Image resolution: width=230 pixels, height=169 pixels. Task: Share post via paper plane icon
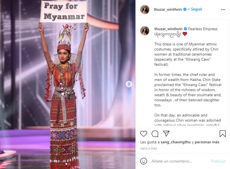click(166, 134)
